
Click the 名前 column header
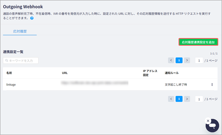9,73
